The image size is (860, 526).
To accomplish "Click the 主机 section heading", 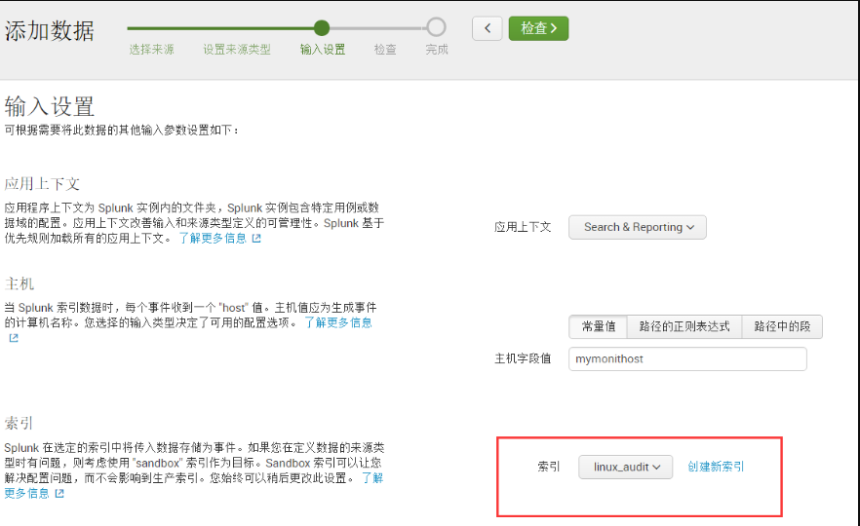I will coord(20,283).
